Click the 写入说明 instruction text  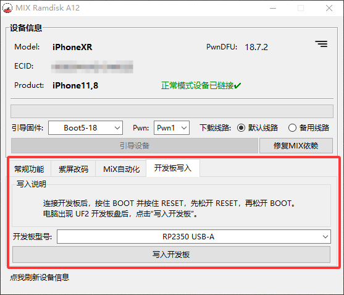(169, 208)
